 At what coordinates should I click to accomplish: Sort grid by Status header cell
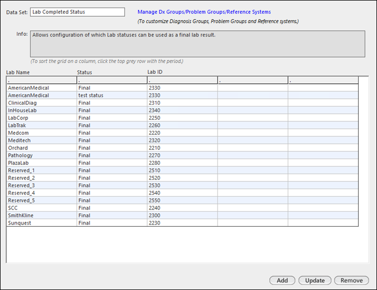click(x=112, y=80)
